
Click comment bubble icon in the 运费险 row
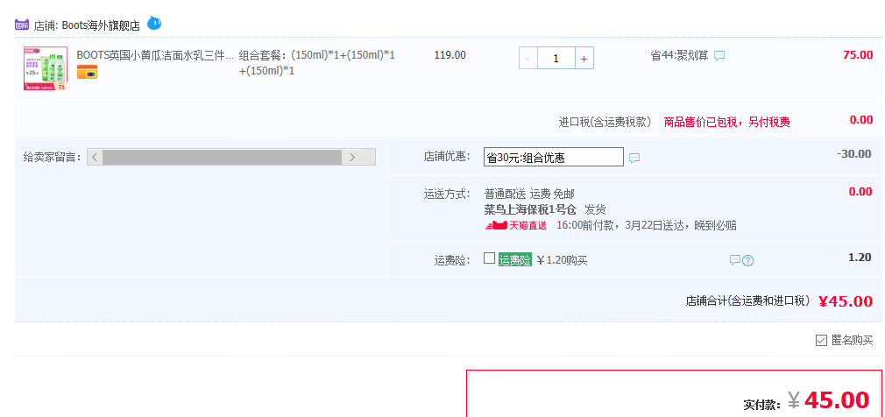[735, 260]
